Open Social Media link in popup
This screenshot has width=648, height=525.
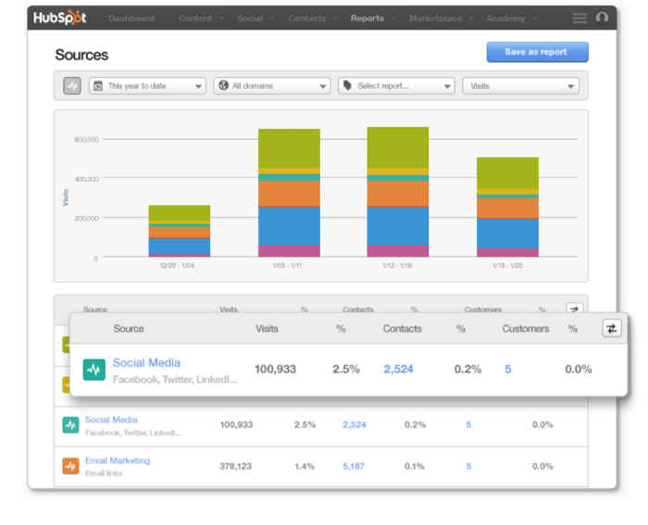[146, 363]
